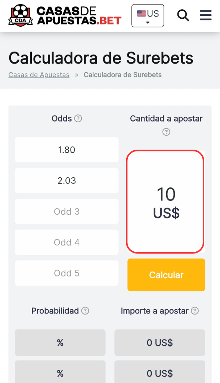Expand the US country selector dropdown
This screenshot has width=220, height=383.
tap(148, 16)
